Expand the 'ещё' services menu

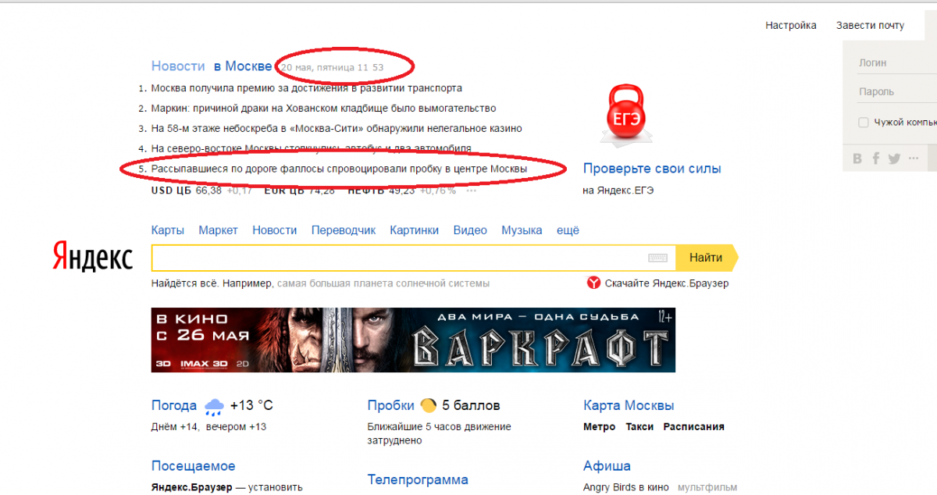click(568, 230)
